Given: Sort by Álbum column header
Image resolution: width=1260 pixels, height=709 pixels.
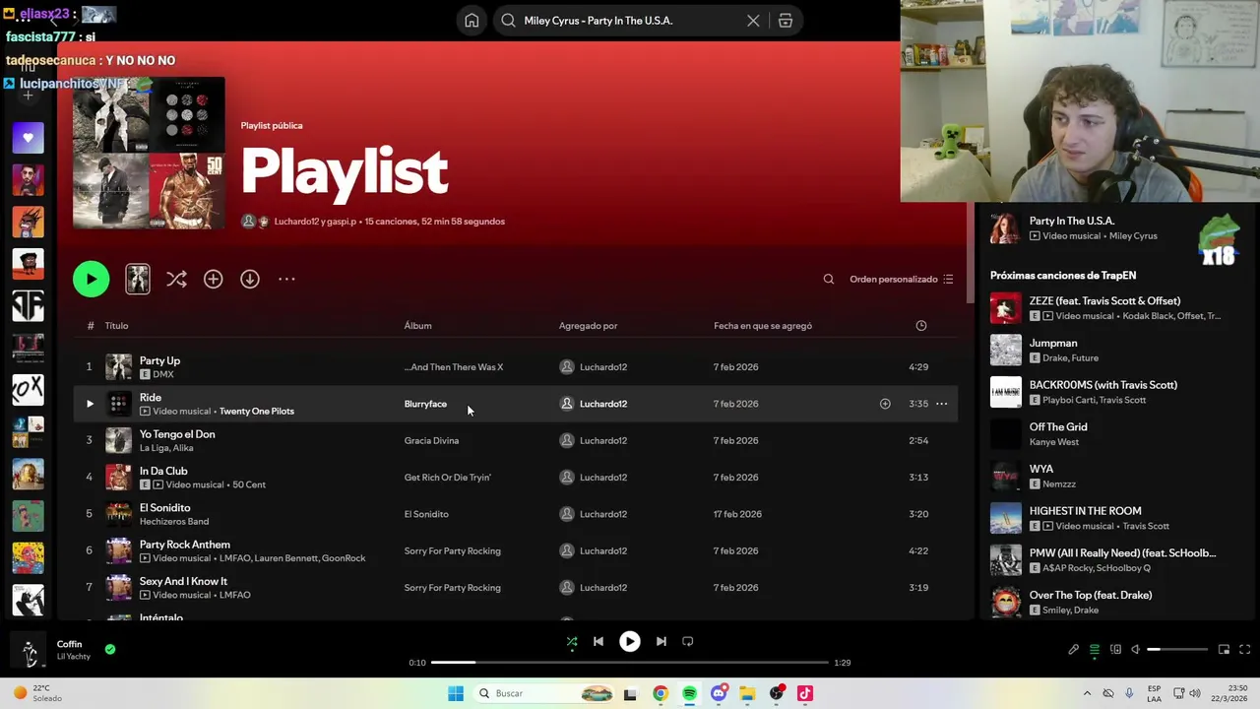Looking at the screenshot, I should [x=417, y=326].
